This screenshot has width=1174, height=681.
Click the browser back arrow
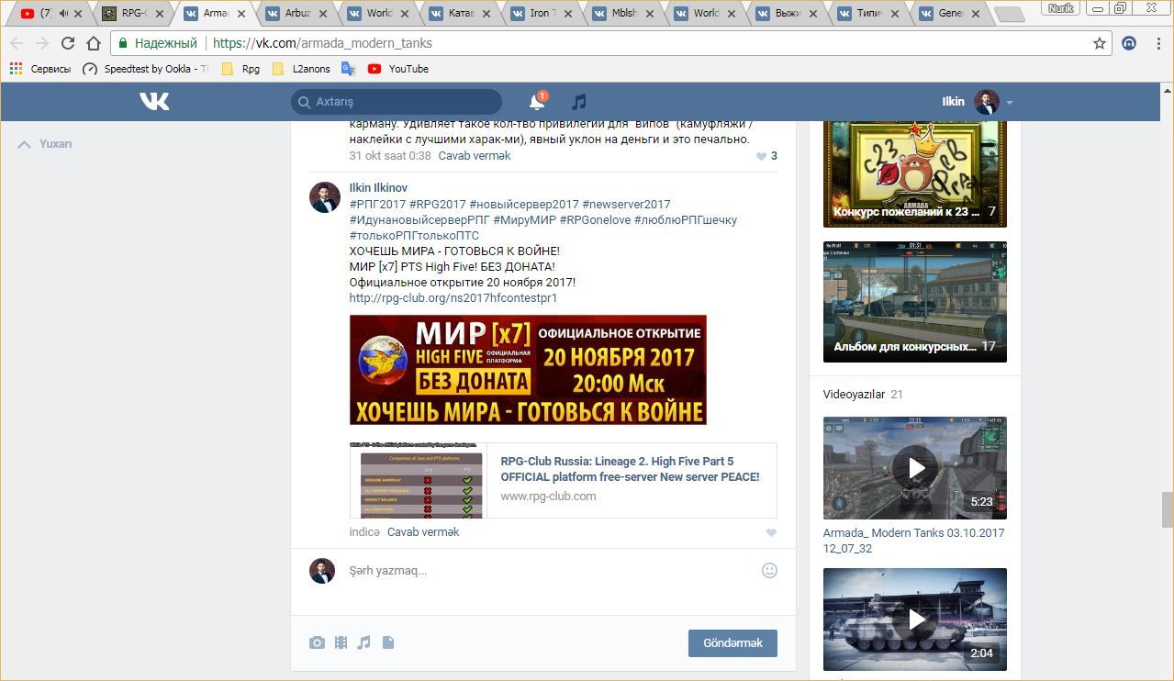point(17,43)
